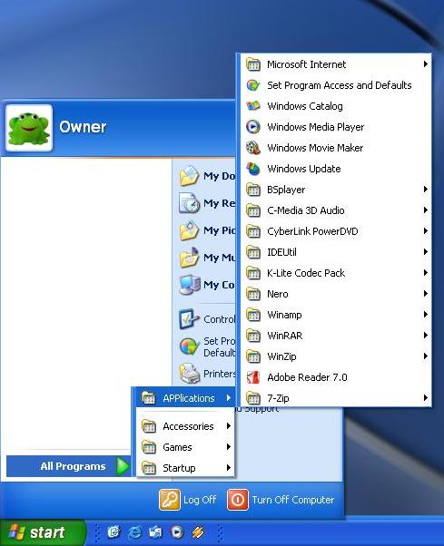Select the Windows Catalog text entry

[x=304, y=106]
